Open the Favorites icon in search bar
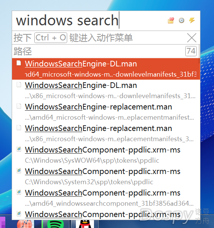The image size is (214, 228). click(171, 20)
